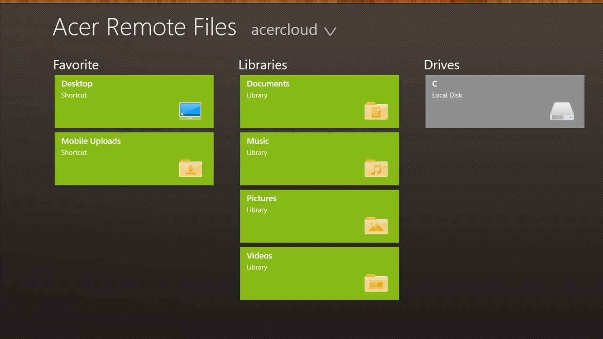Click the Acer Remote Files title
Viewport: 603px width, 339px height.
coord(144,27)
